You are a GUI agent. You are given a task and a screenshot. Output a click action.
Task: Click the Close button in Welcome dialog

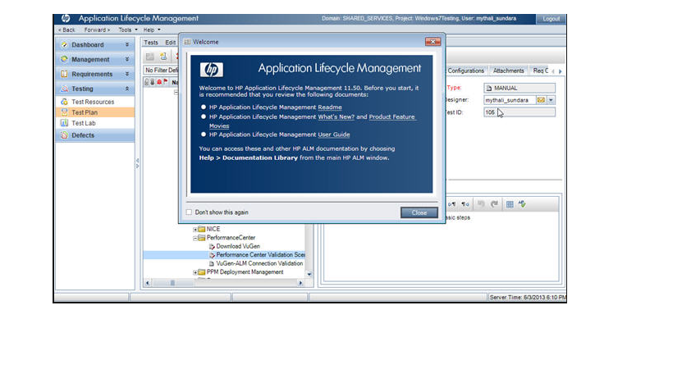pyautogui.click(x=419, y=212)
